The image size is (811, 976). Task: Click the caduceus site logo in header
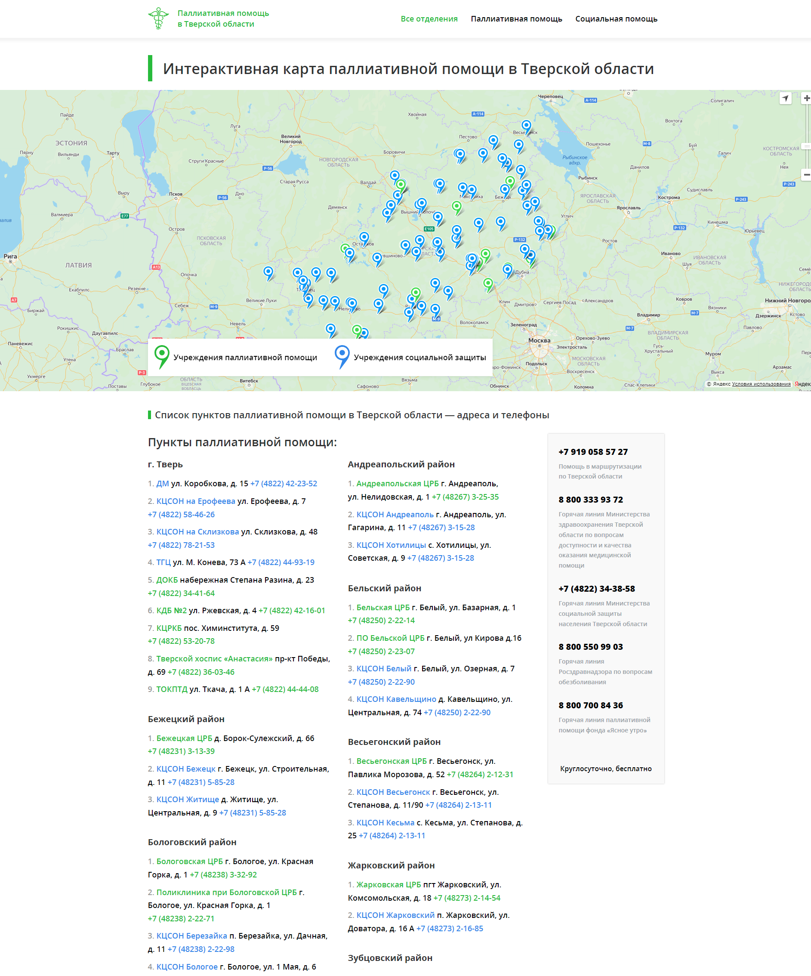158,19
